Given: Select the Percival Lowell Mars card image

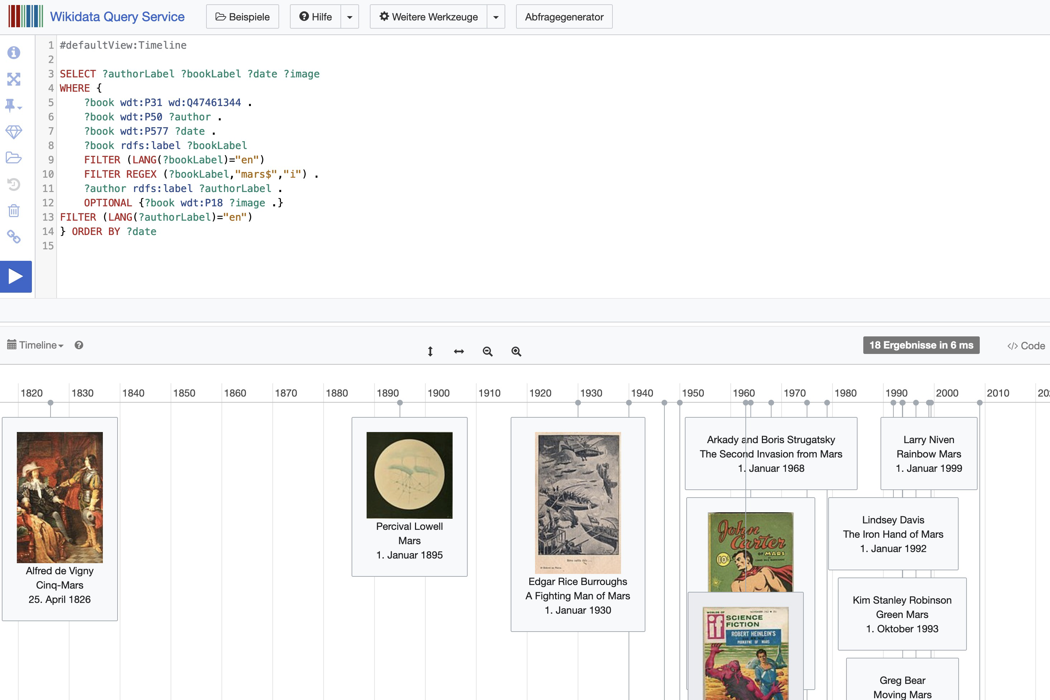Looking at the screenshot, I should 410,475.
